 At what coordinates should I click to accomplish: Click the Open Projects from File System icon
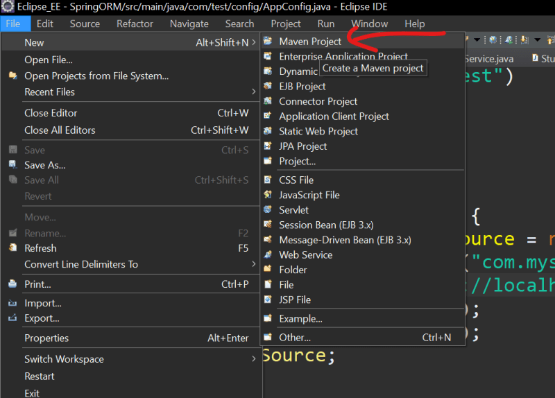click(12, 76)
